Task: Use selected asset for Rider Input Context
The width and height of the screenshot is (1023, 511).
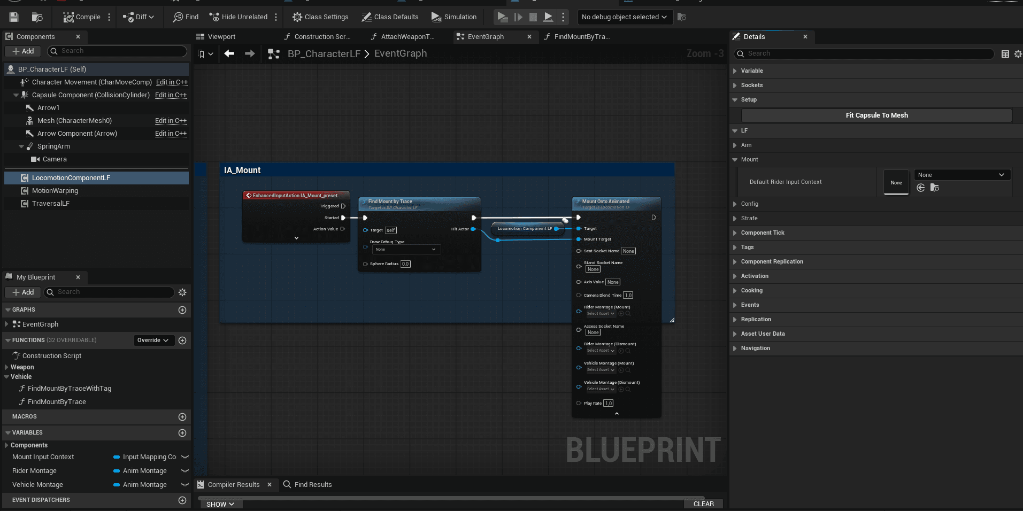Action: click(x=920, y=188)
